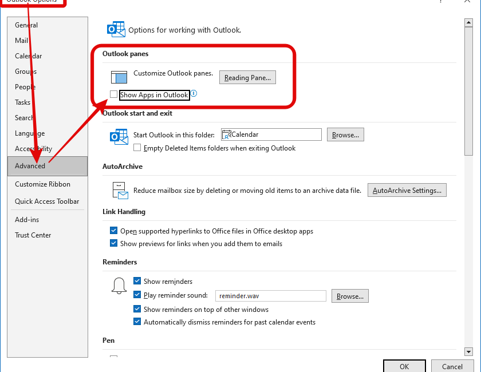Click the OK button
The image size is (481, 372).
(404, 366)
